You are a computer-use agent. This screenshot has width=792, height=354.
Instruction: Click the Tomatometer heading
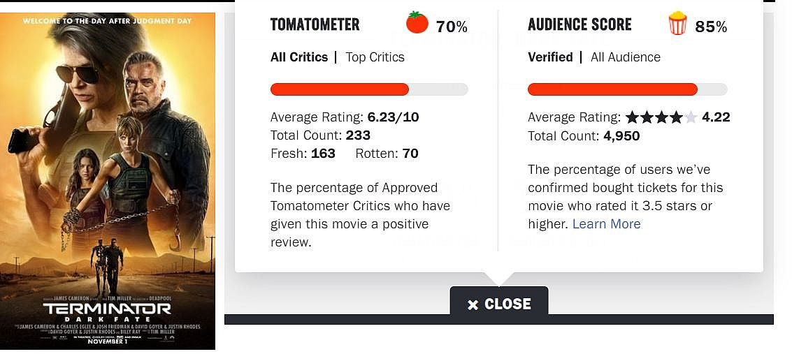pos(315,25)
